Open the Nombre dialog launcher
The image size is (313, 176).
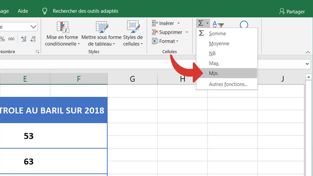(38, 52)
